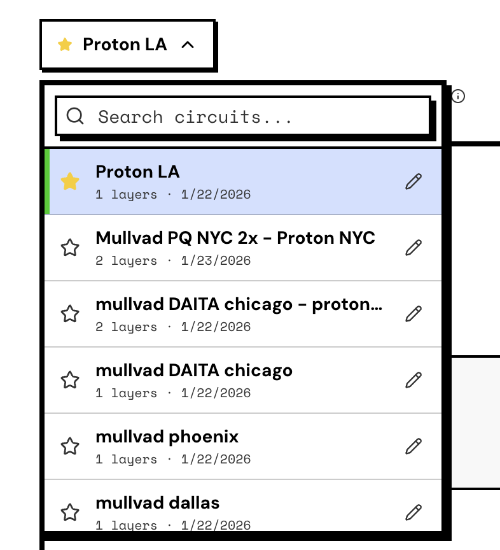
Task: Choose the Mullvad PQ NYC 2x – Proton NYC entry
Action: coord(235,247)
